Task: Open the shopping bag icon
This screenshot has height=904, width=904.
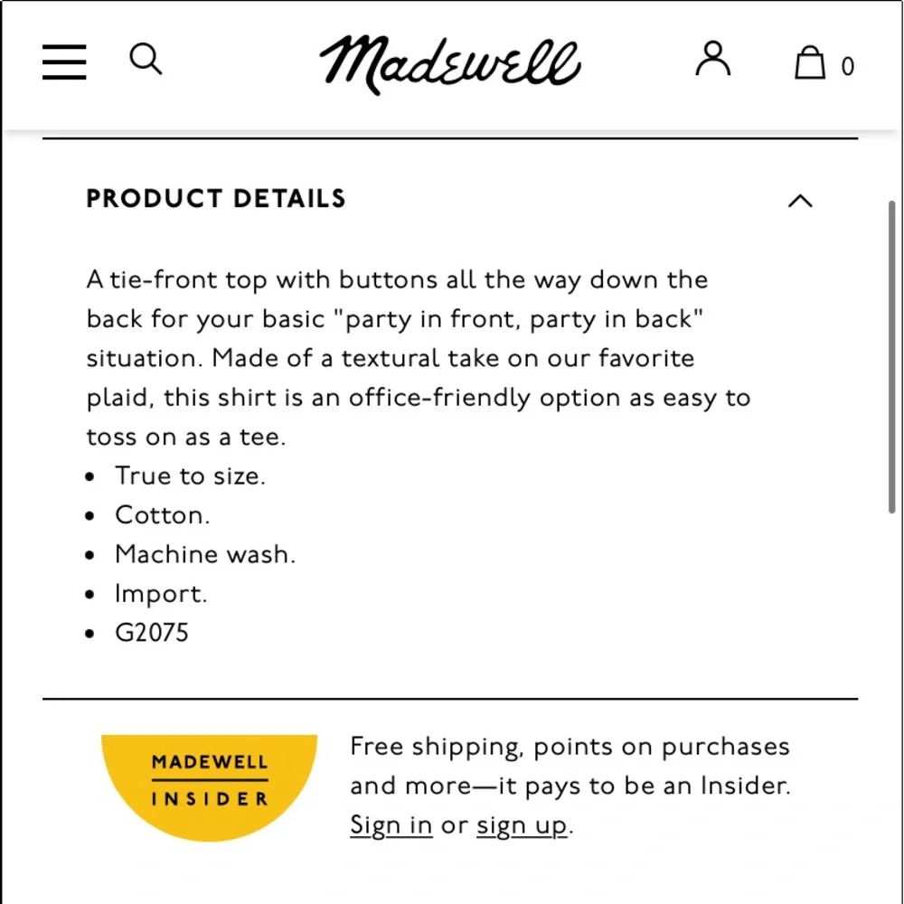Action: [809, 62]
